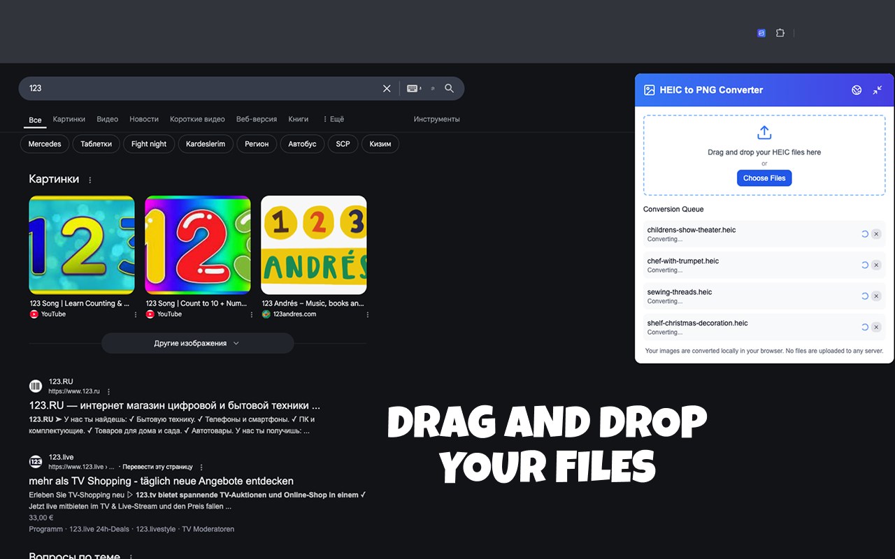The width and height of the screenshot is (895, 559).
Task: Select the SCP suggestion chip
Action: [343, 144]
